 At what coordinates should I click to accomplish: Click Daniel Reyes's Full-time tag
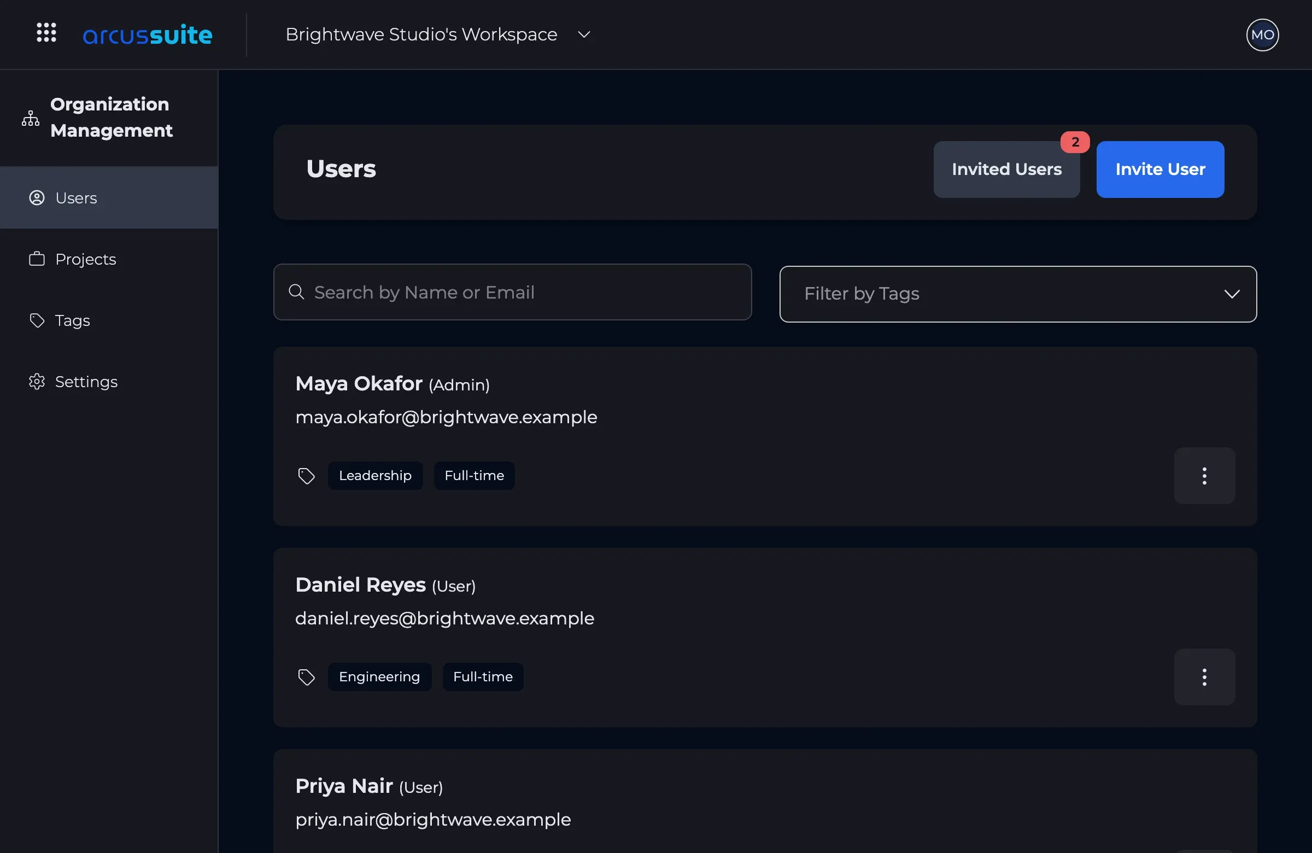pyautogui.click(x=483, y=677)
